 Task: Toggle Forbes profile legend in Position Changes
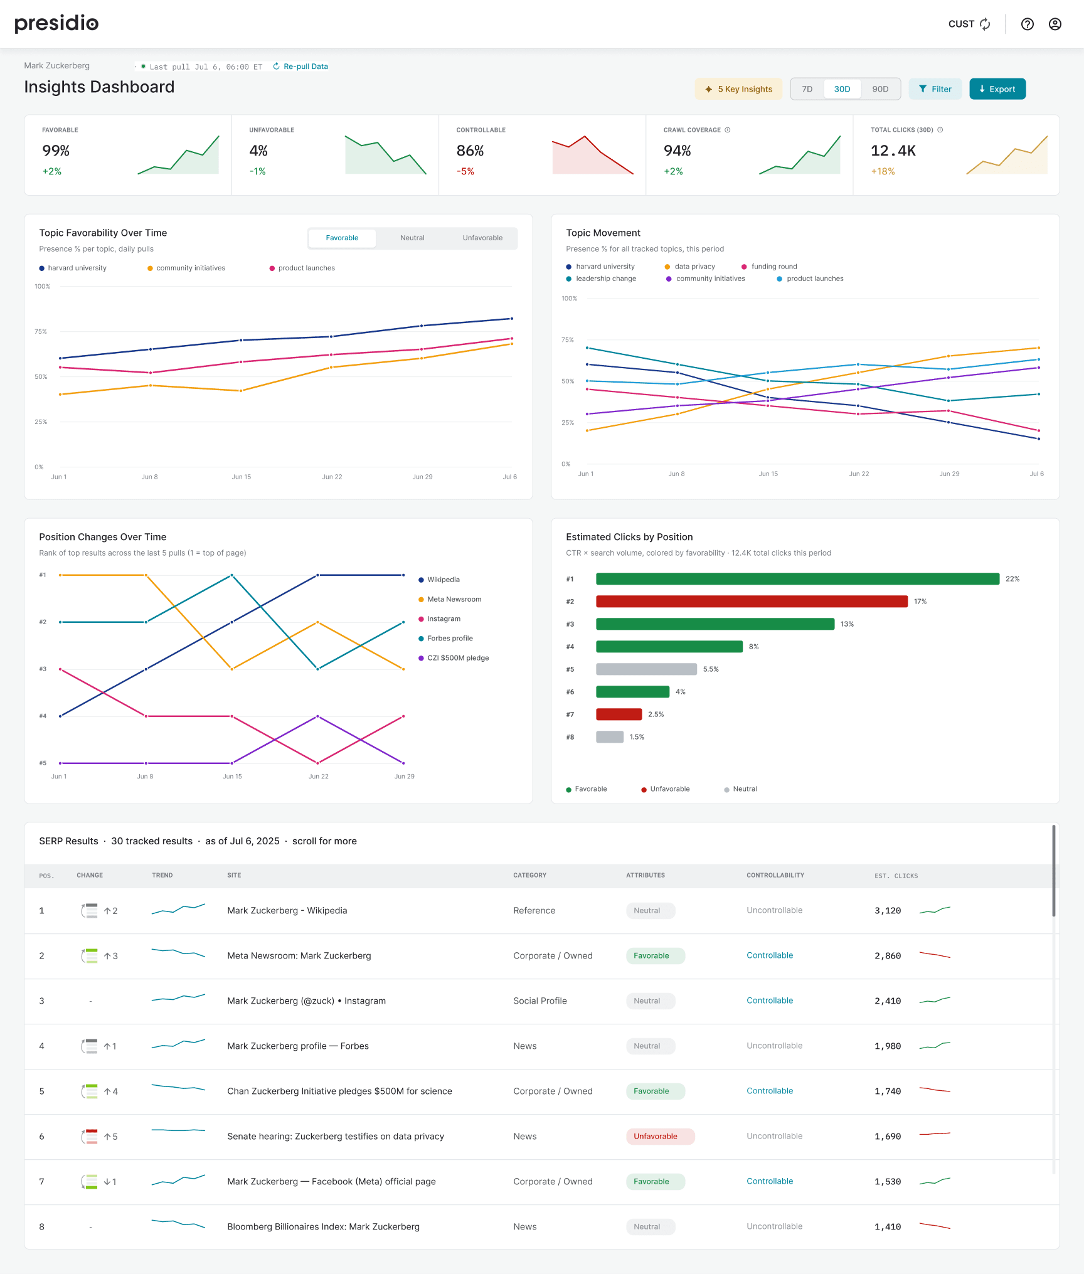tap(445, 638)
